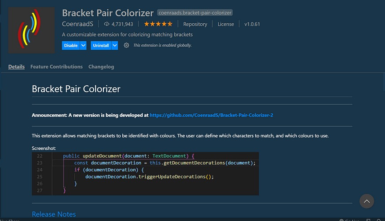Viewport: 385px width, 221px height.
Task: Click the code screenshot image
Action: pyautogui.click(x=145, y=174)
